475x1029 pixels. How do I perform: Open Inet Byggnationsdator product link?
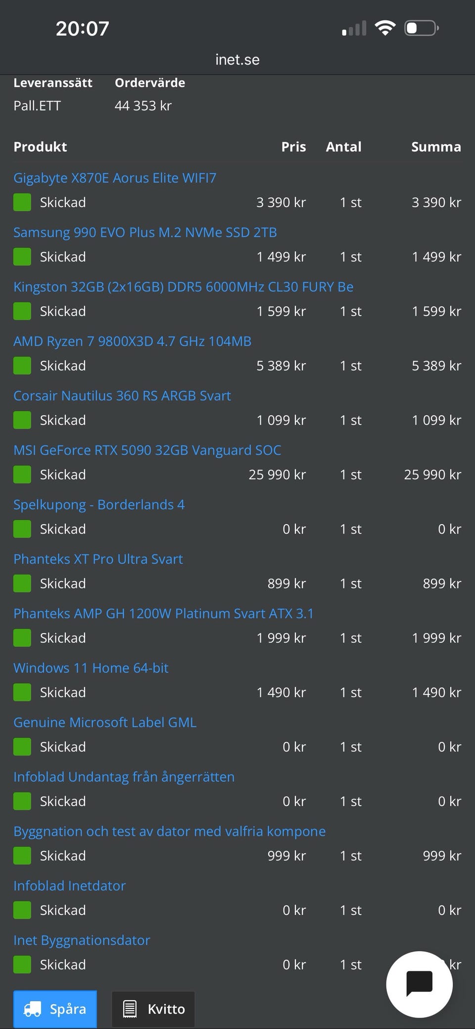pyautogui.click(x=82, y=940)
